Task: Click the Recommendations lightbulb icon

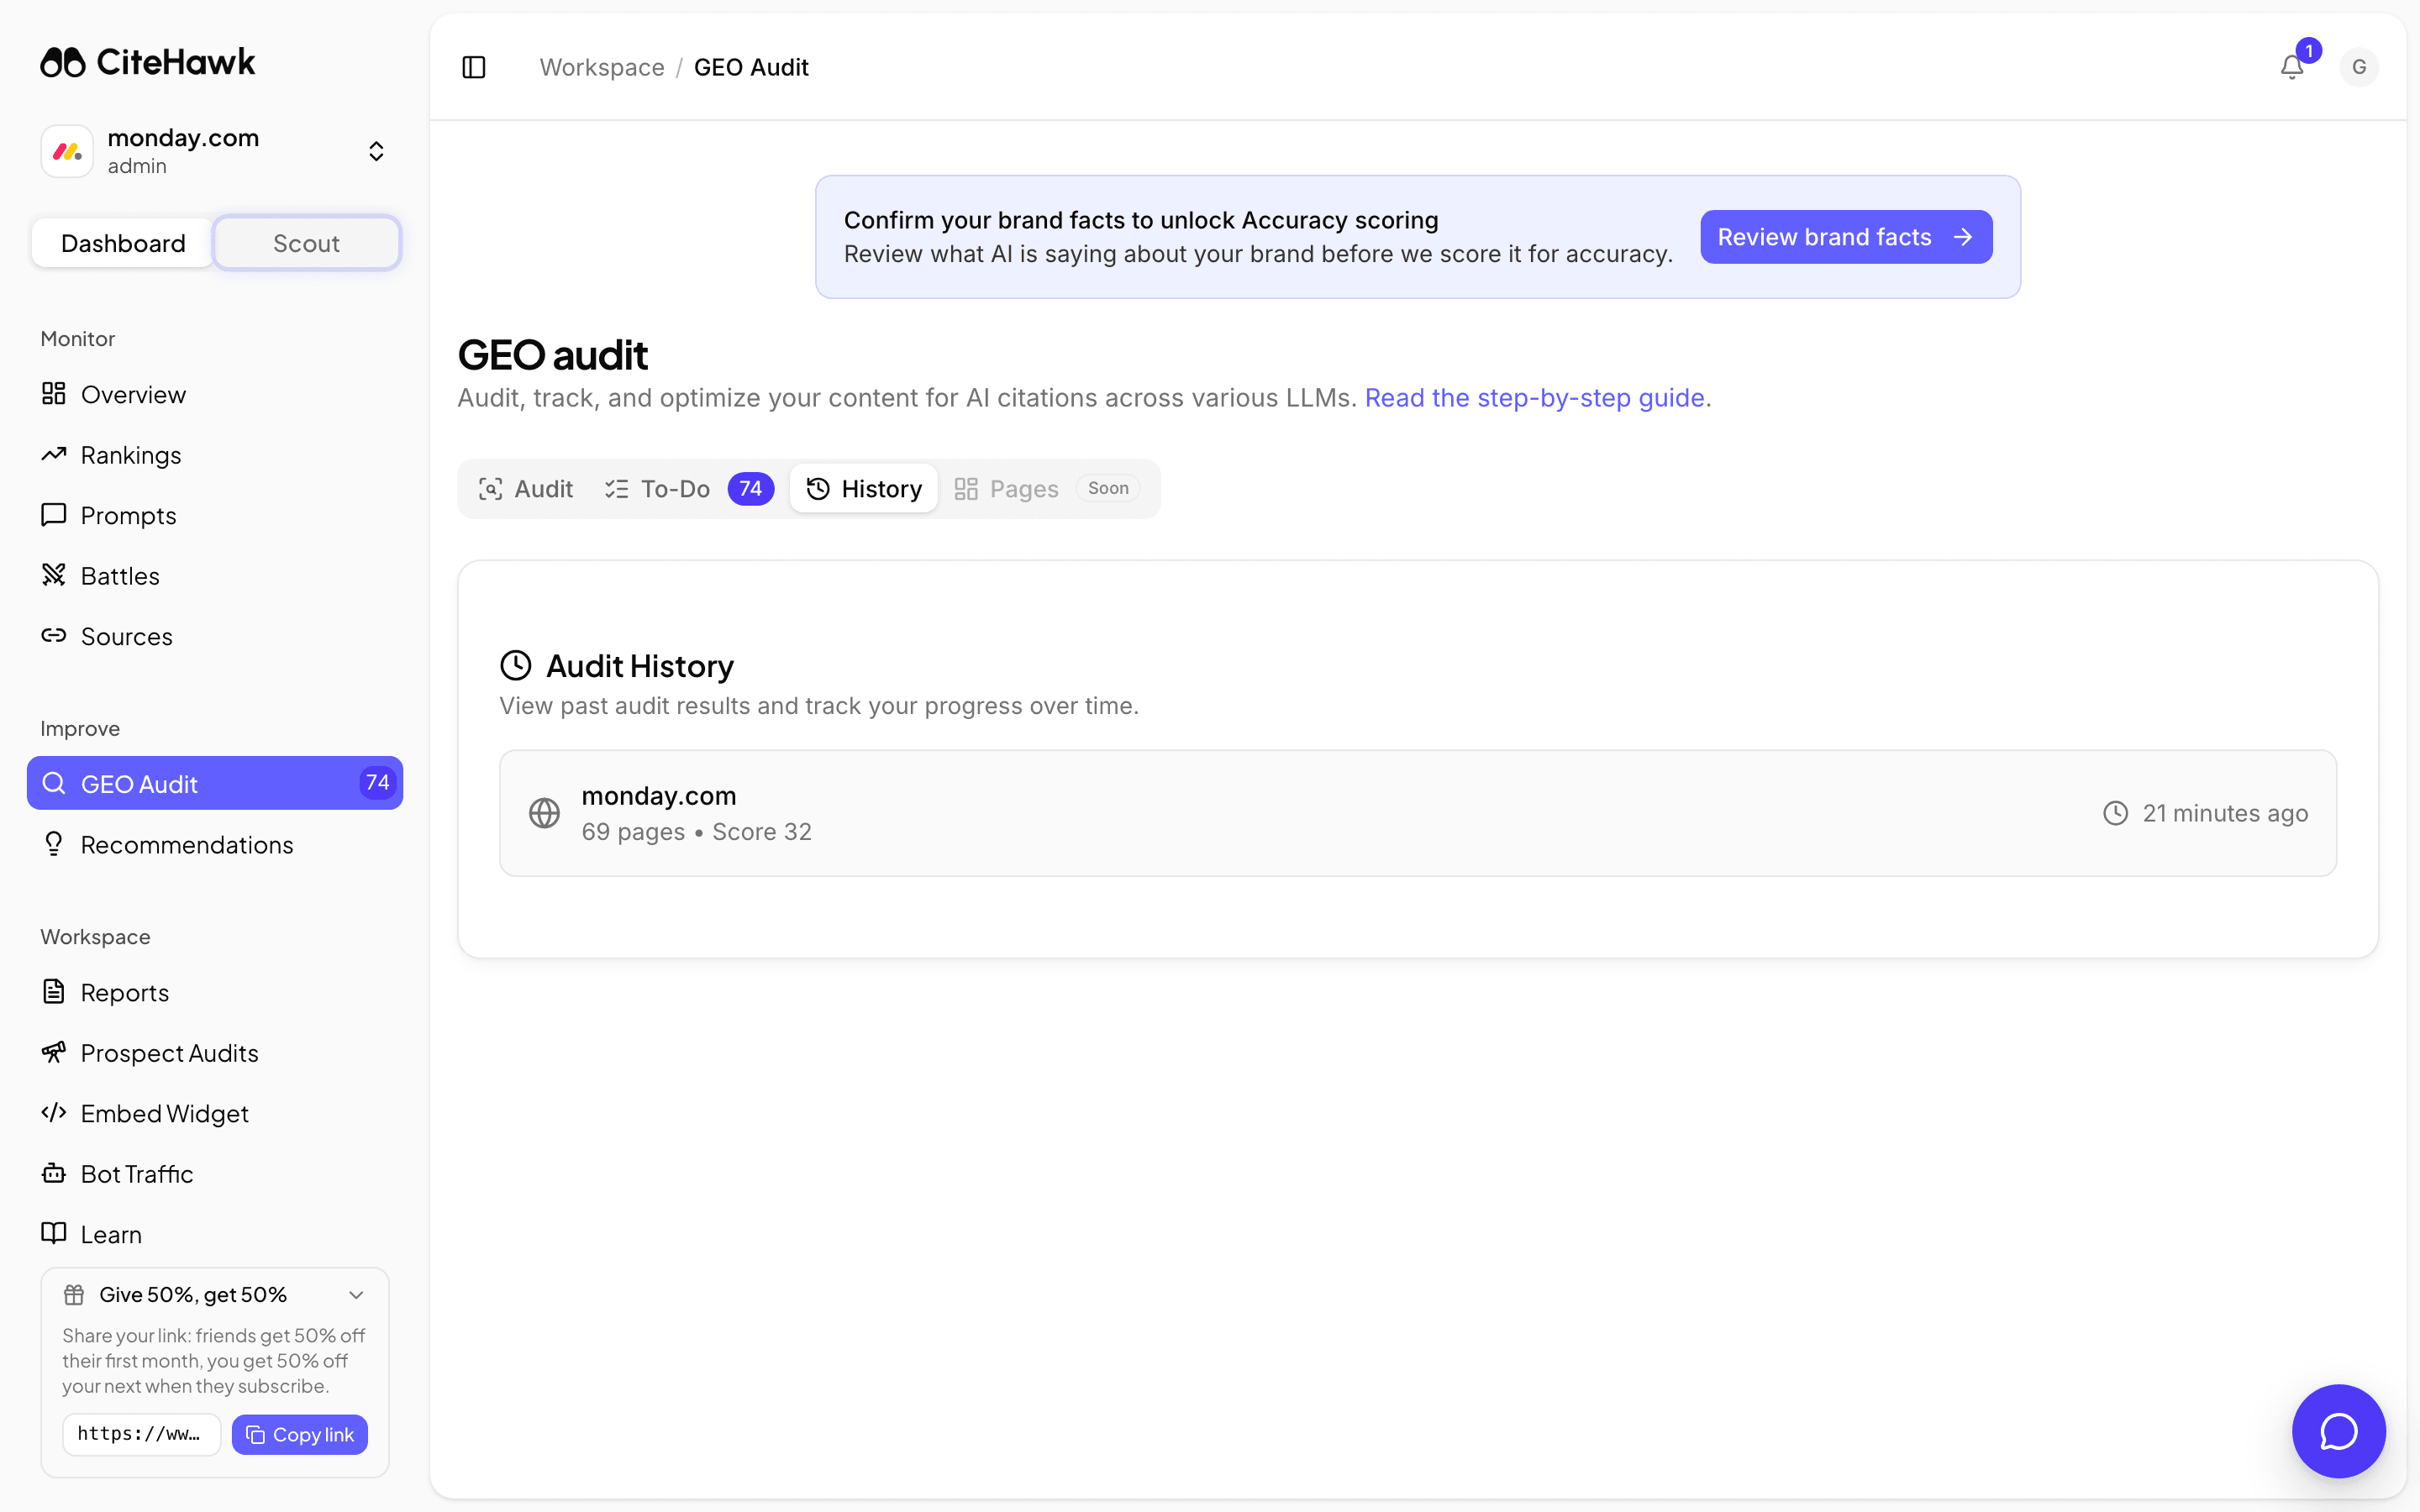Action: coord(54,844)
